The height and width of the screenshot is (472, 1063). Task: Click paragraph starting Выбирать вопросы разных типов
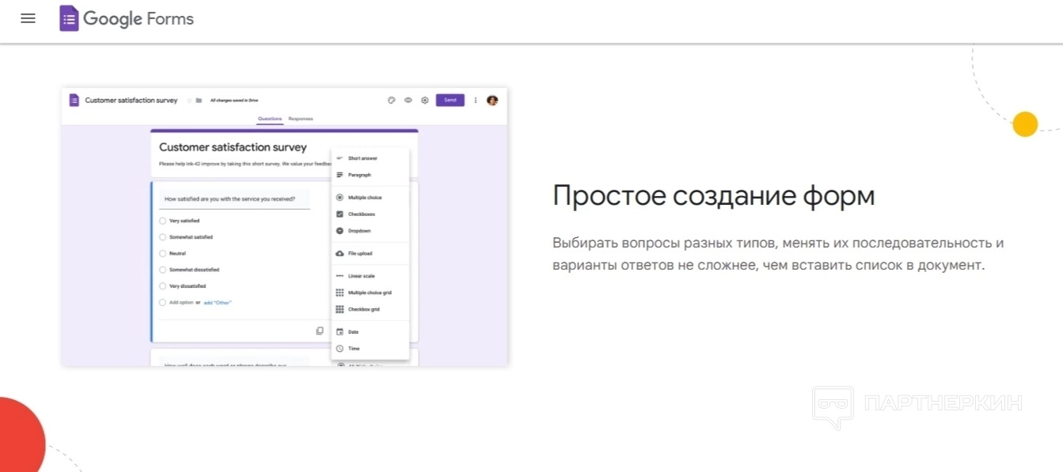(778, 254)
